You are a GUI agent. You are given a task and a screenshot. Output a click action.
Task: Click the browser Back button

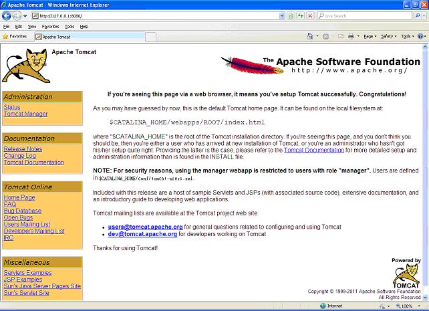[6, 15]
